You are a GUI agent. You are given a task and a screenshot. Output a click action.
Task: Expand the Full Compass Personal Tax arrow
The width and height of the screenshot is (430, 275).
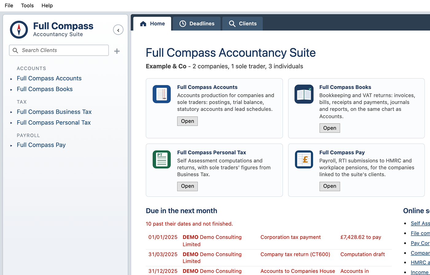[11, 123]
